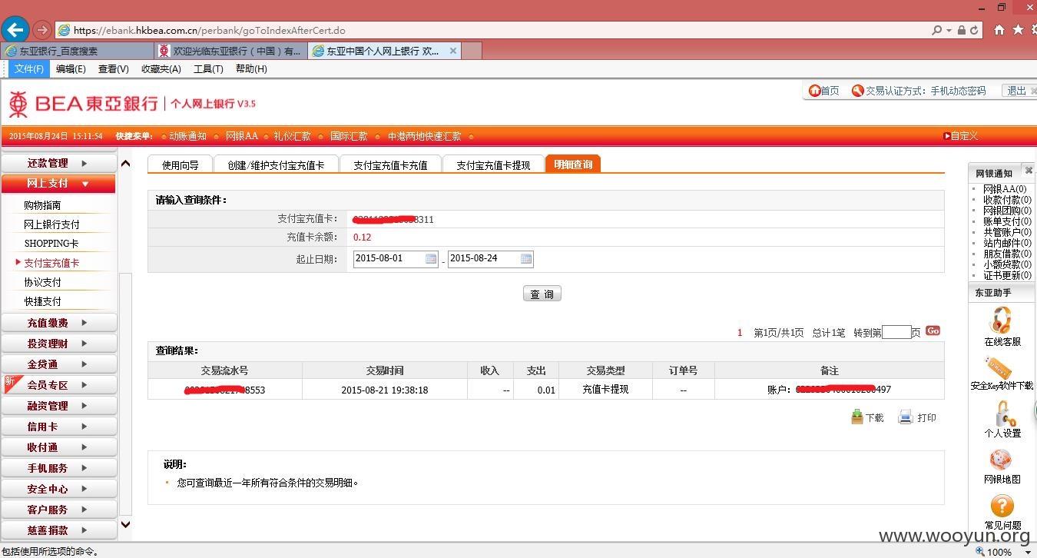Click the address bar refresh icon

974,30
